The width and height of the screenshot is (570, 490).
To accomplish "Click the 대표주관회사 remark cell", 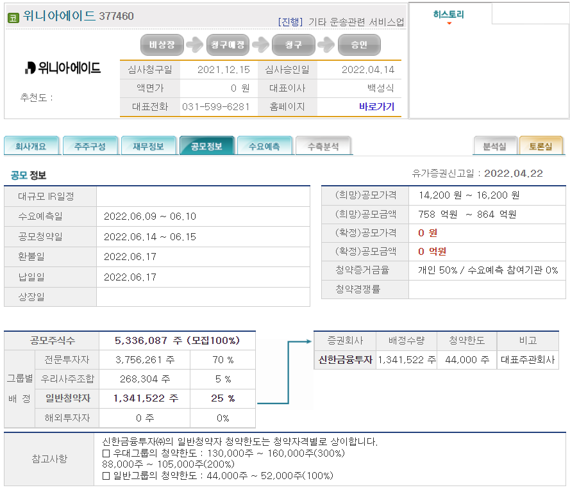I will [x=528, y=359].
